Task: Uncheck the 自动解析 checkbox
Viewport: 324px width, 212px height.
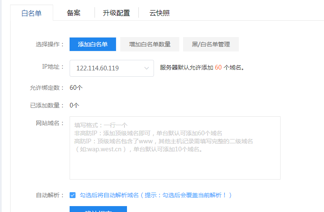Action: (73, 195)
